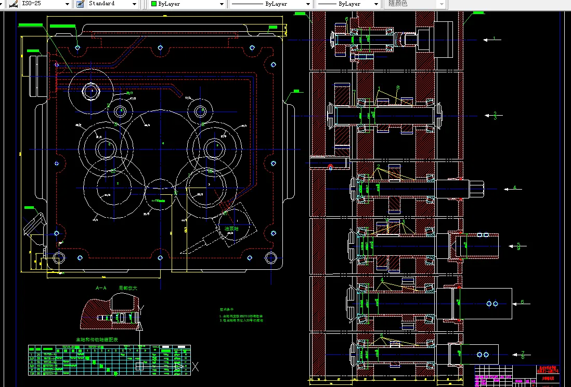The width and height of the screenshot is (571, 387).
Task: Select the green technical notes text block
Action: [241, 316]
